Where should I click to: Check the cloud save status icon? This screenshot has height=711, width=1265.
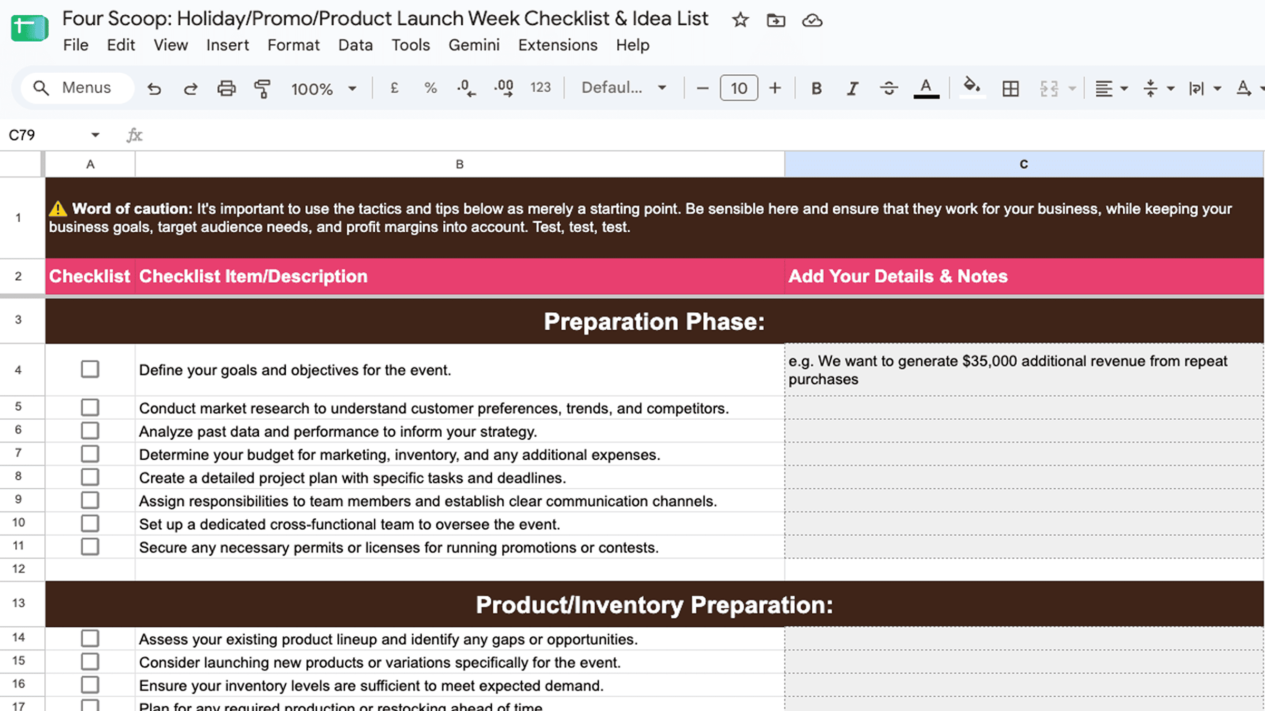coord(812,21)
